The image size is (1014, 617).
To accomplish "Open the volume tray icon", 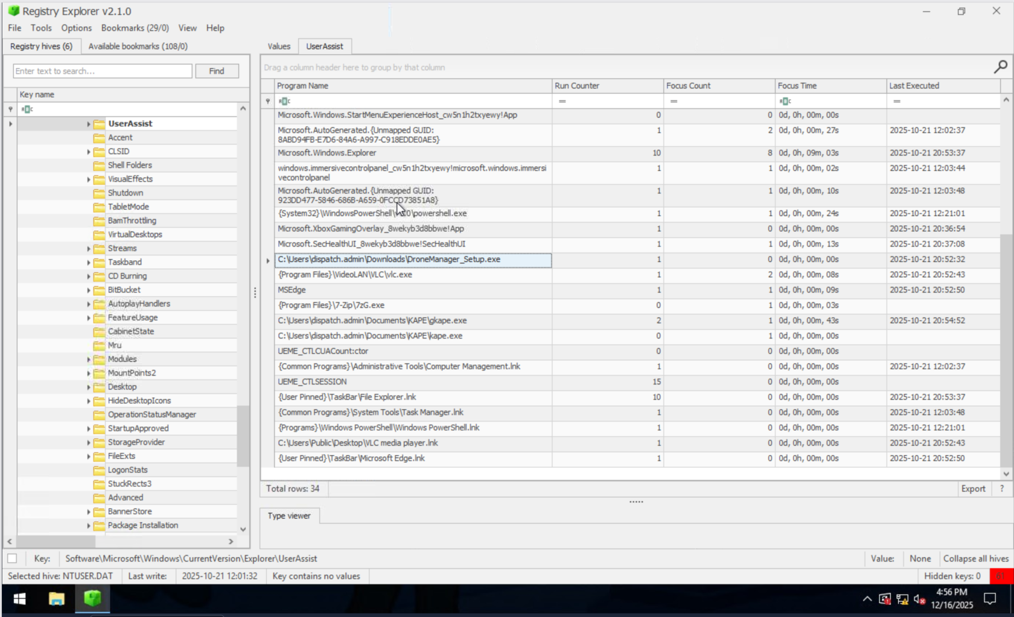I will click(x=919, y=599).
